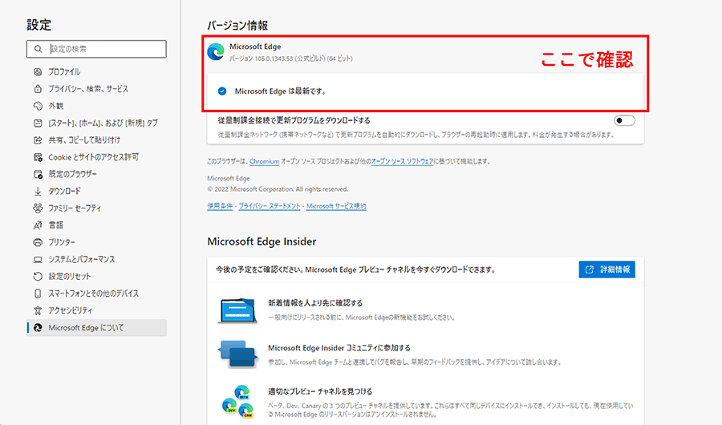Click the default browser (既定のブラウザー) icon
Screen dimensions: 722x425
tap(38, 174)
